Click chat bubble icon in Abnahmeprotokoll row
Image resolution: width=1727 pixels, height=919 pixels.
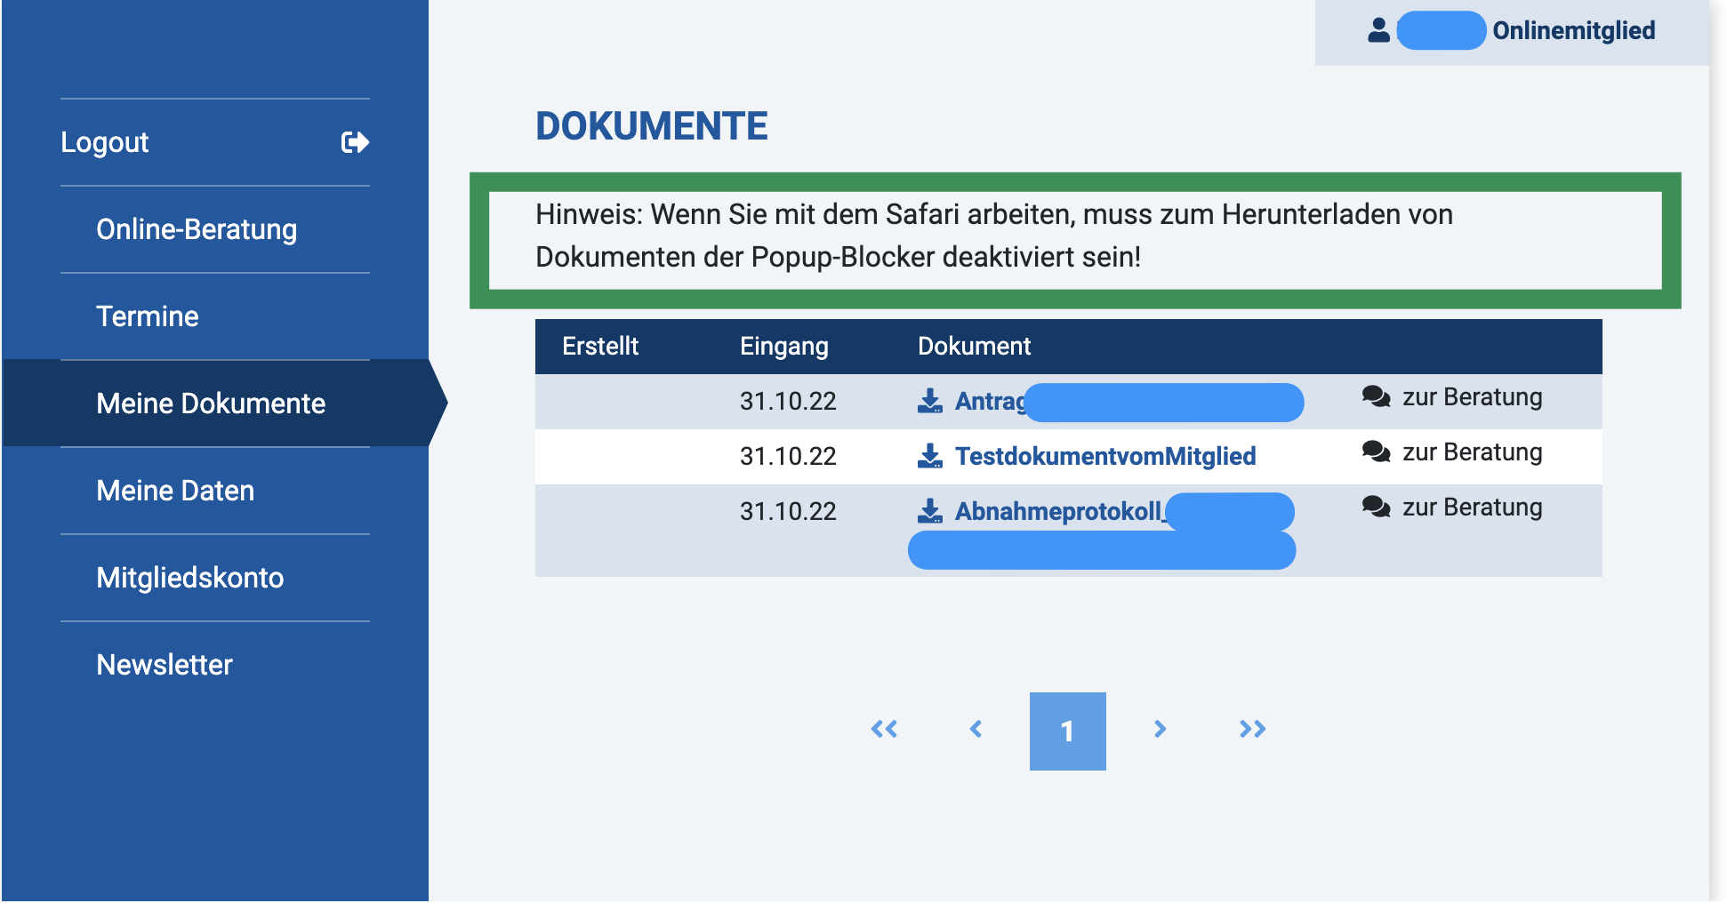[1376, 507]
